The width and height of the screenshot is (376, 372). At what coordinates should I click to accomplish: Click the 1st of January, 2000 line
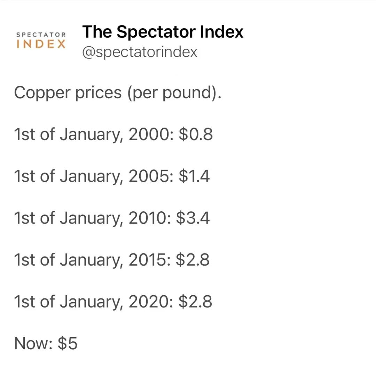[x=113, y=134]
